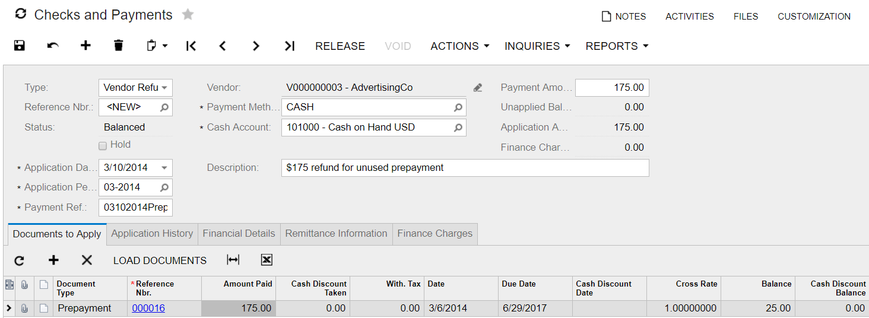Click the Due Date cell 6/29/2017
The image size is (869, 318).
pos(535,309)
